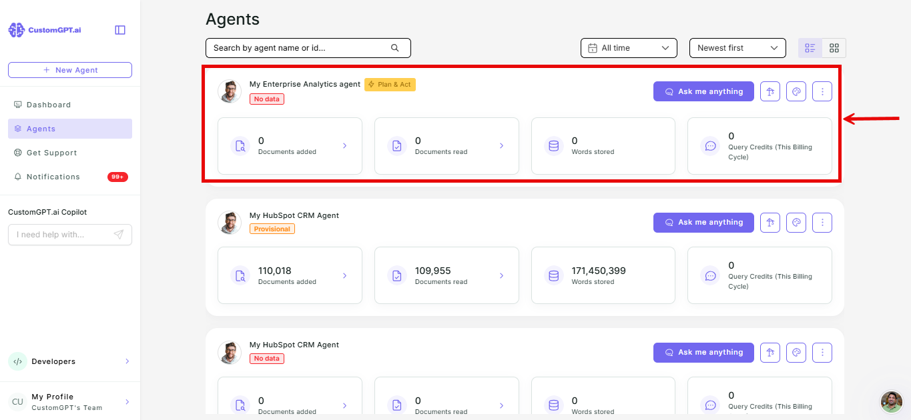Viewport: 911px width, 420px height.
Task: Click the Provisional status badge
Action: (x=272, y=229)
